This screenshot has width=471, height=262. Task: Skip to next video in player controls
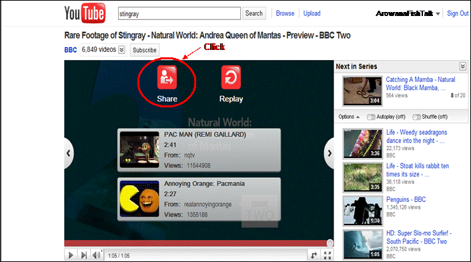point(84,255)
